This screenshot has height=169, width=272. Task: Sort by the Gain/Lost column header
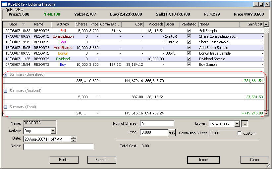[251, 24]
